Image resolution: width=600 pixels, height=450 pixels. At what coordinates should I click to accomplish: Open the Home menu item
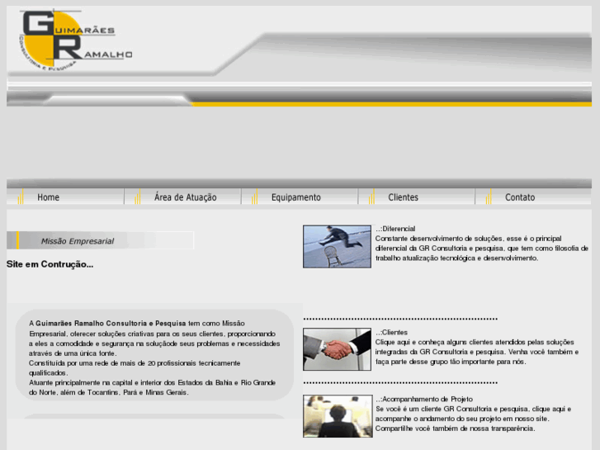[48, 197]
